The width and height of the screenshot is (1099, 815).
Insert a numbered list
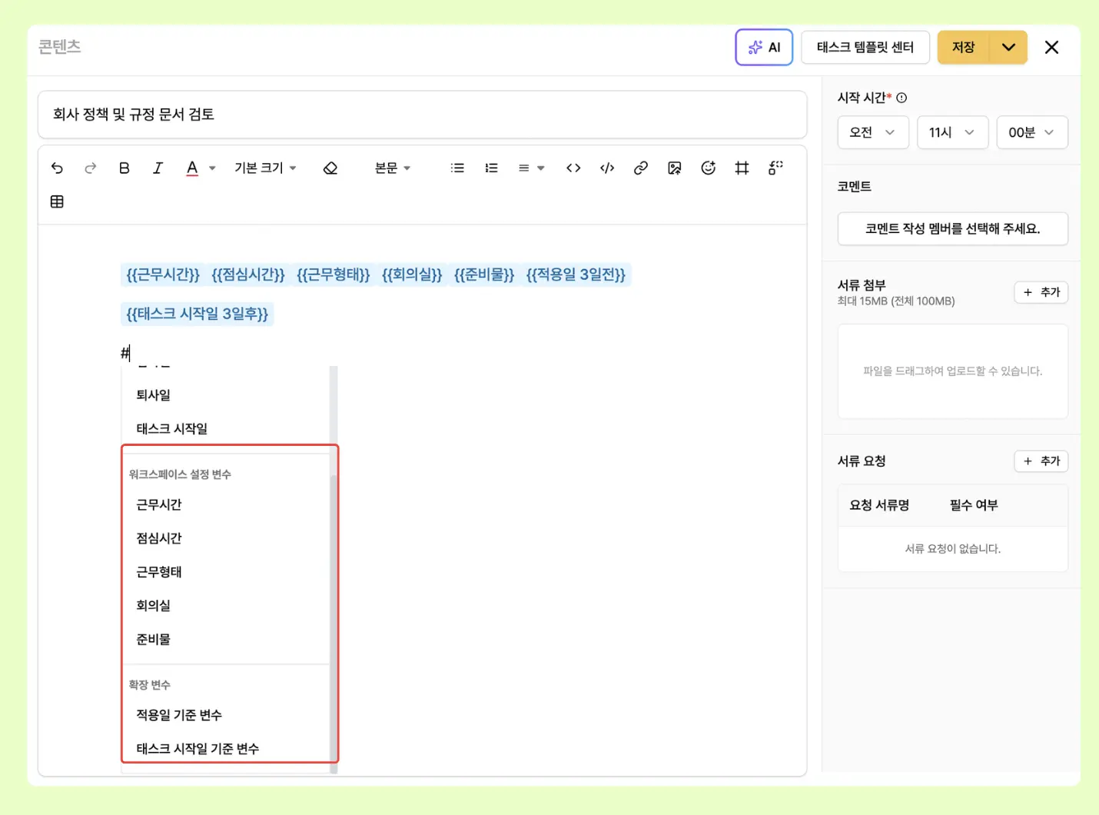pos(491,168)
